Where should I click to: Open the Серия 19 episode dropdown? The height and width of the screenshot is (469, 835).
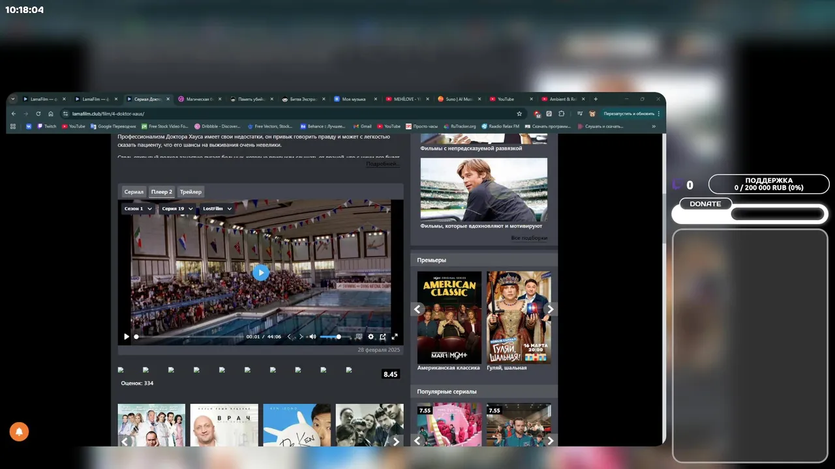[x=177, y=208]
